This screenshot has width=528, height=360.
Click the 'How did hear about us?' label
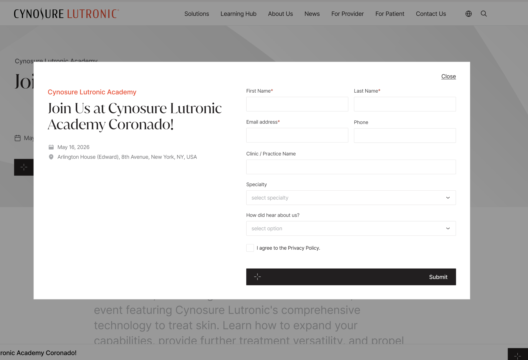[x=273, y=215]
